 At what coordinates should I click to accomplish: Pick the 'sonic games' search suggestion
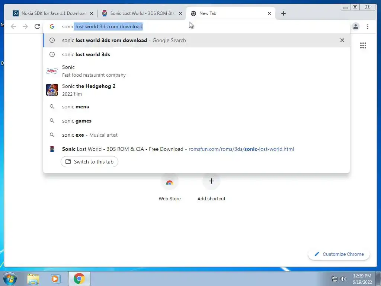(x=196, y=121)
